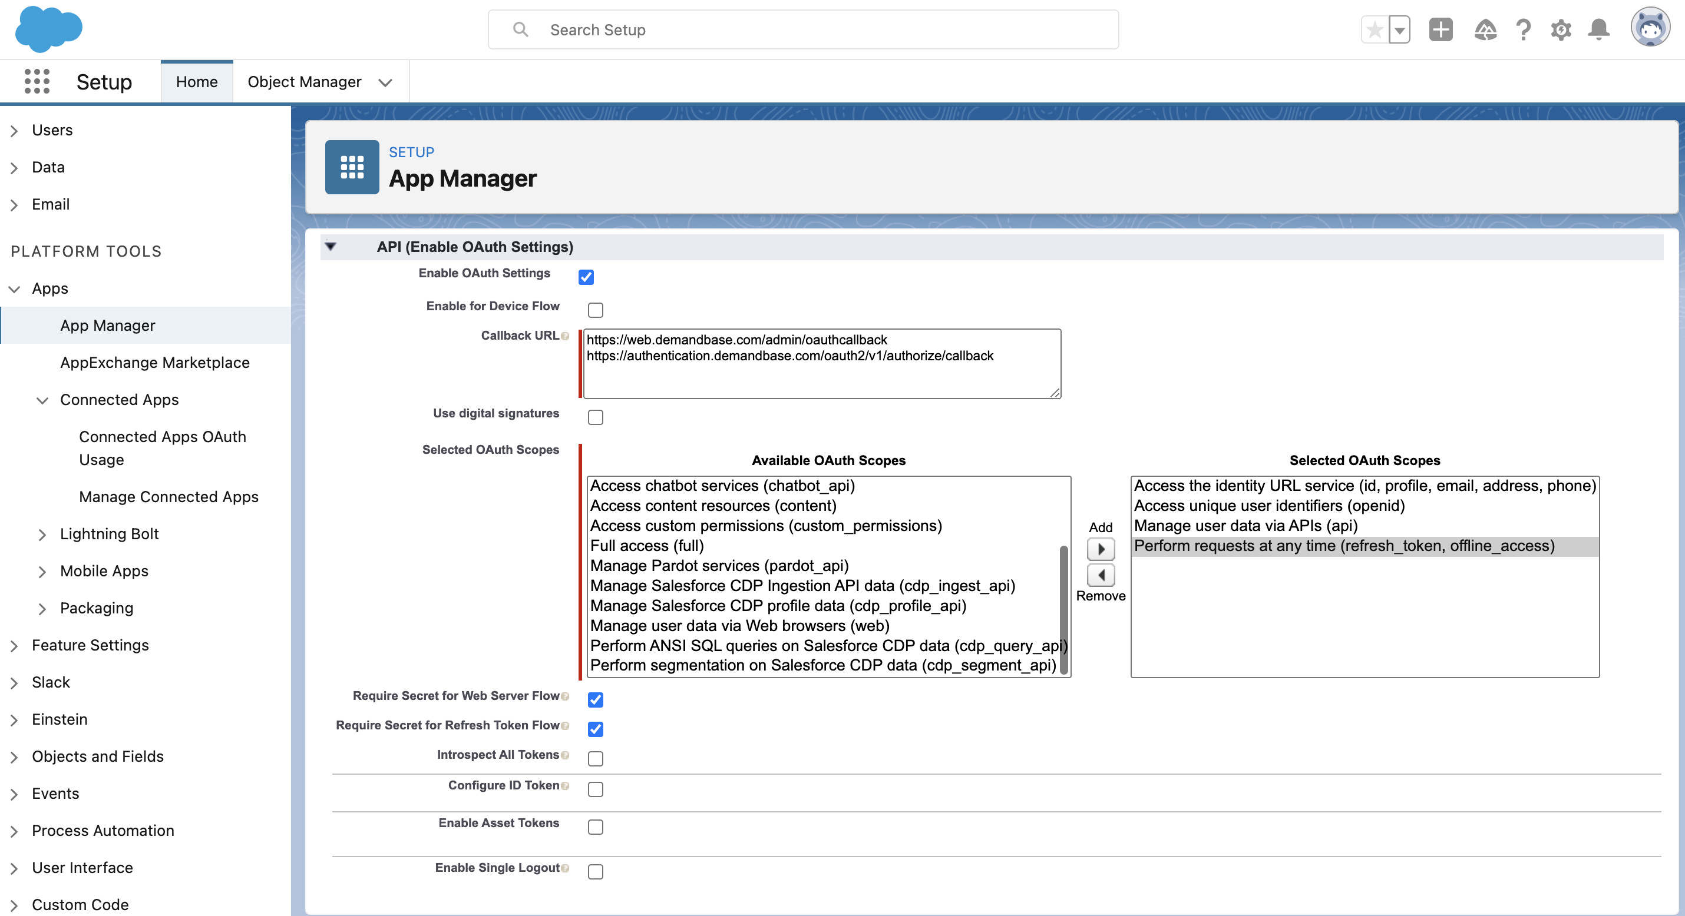Screen dimensions: 1685x916
Task: Open the global actions plus icon
Action: coord(1440,30)
